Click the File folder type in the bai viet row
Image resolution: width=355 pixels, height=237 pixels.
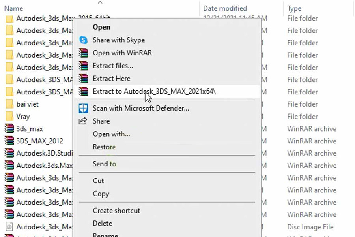click(303, 104)
